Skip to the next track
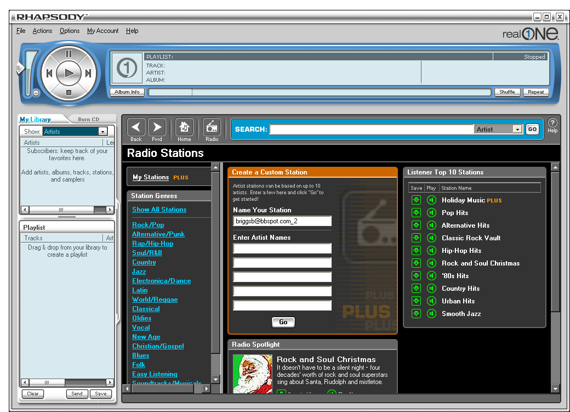This screenshot has width=570, height=412. [88, 73]
